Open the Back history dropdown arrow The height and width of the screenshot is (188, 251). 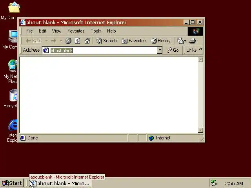[x=46, y=41]
